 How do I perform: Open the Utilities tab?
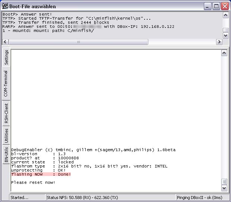point(6,136)
